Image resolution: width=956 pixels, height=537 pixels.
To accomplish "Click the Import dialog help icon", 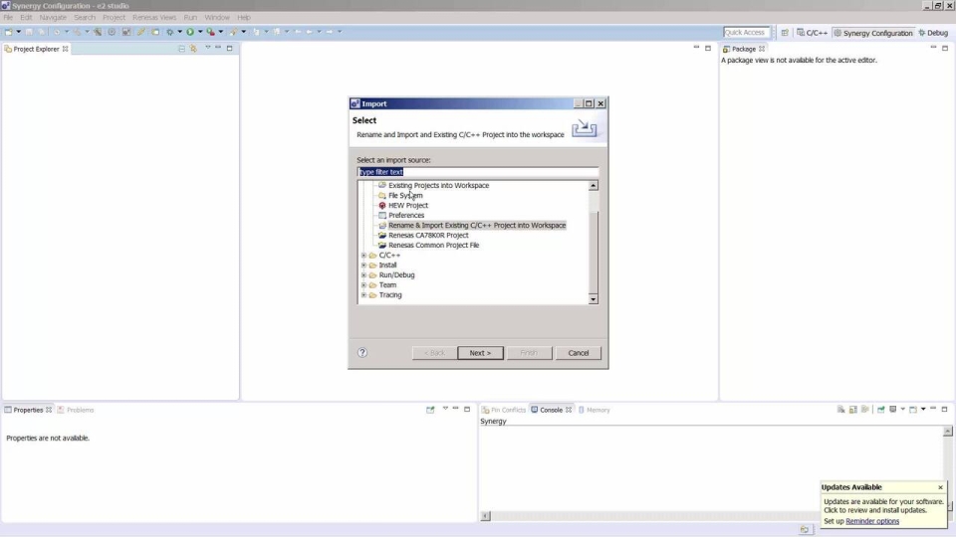I will (x=362, y=352).
